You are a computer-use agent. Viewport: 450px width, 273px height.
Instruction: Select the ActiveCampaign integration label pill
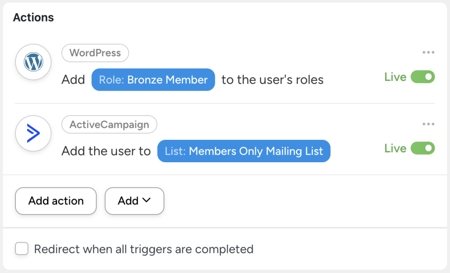(x=109, y=124)
